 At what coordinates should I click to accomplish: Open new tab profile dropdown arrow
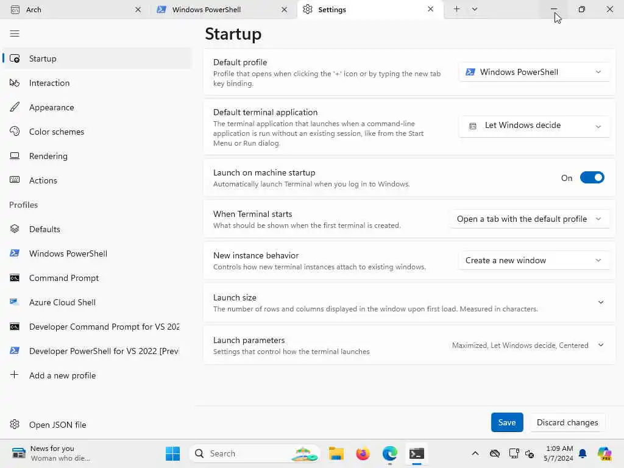[475, 9]
